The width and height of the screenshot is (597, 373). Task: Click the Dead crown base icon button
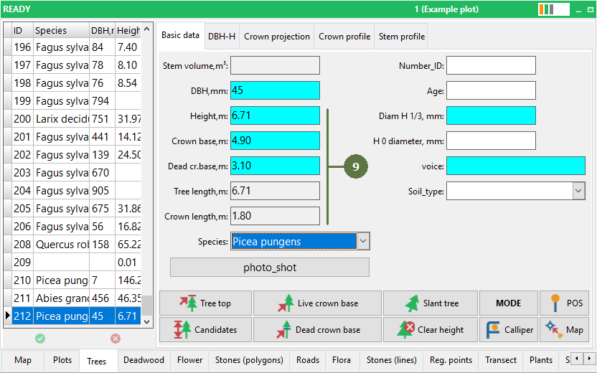(x=317, y=330)
